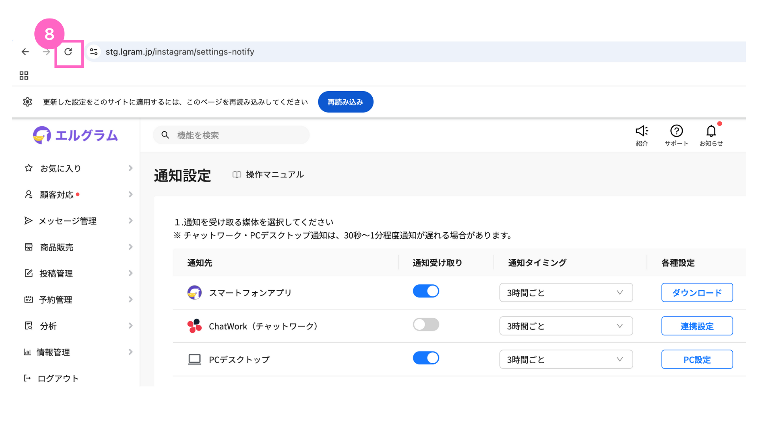Click the ChatWork logo icon
Viewport: 758px width, 426px height.
tap(194, 326)
